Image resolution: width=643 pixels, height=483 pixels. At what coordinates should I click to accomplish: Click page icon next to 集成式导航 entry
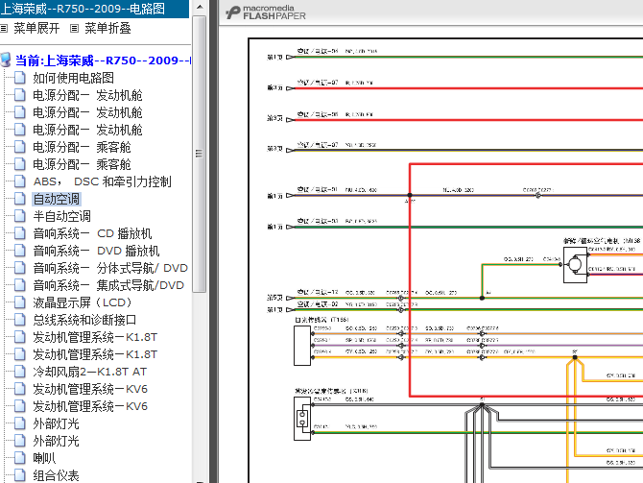pyautogui.click(x=20, y=284)
